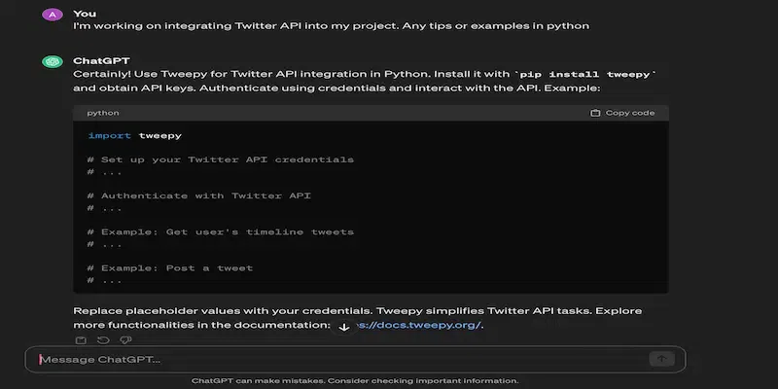Click the "You" sender name
The height and width of the screenshot is (389, 778).
(x=85, y=14)
